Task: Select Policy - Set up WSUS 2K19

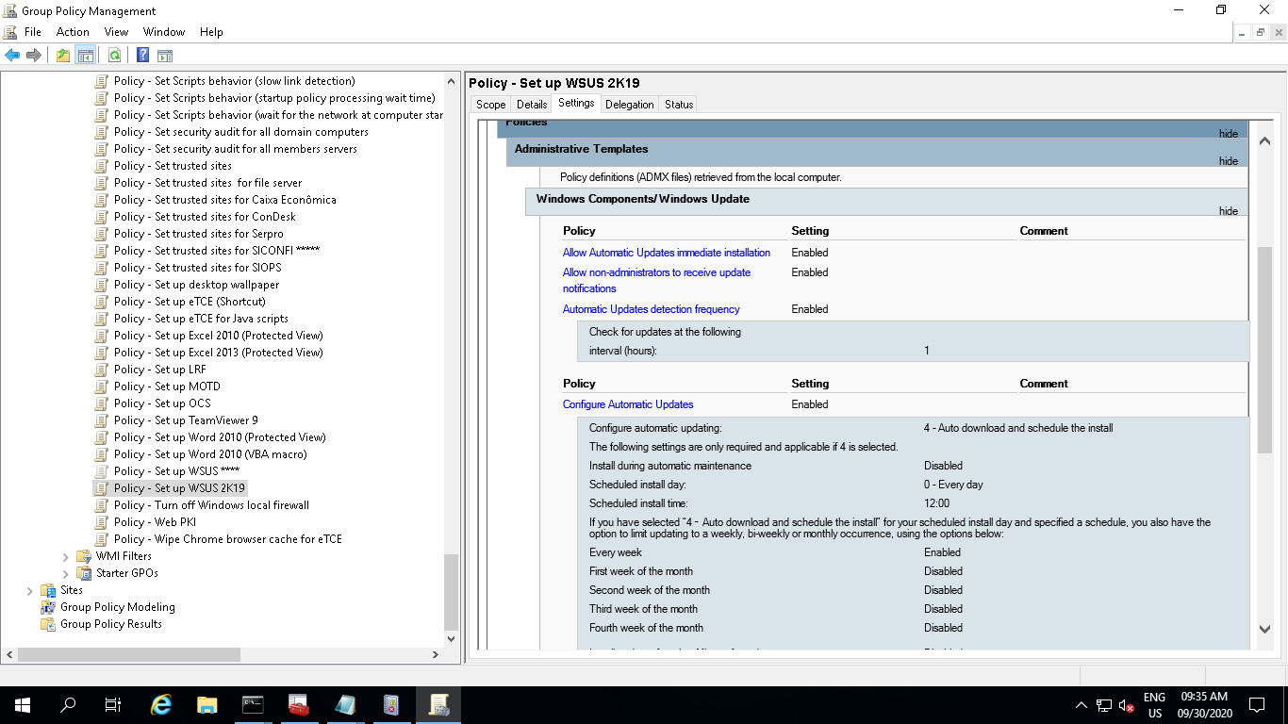Action: pyautogui.click(x=179, y=488)
